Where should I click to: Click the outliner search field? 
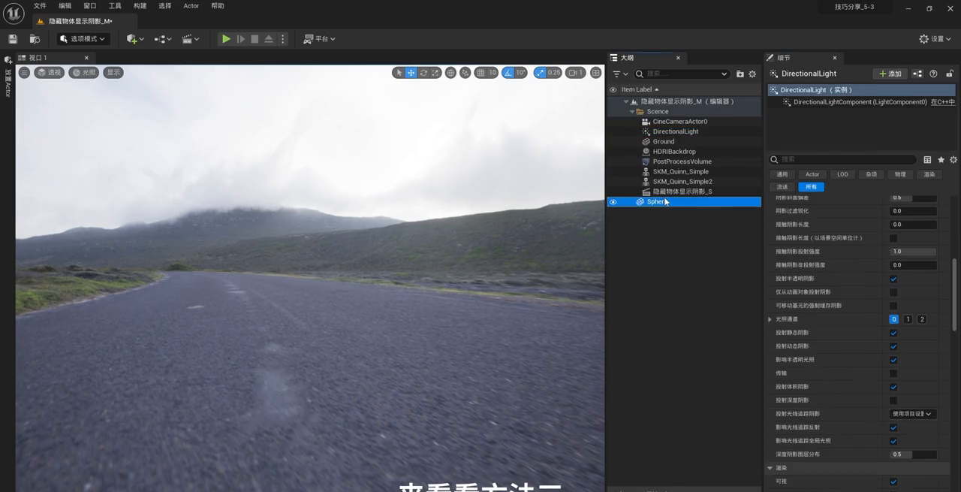(x=682, y=74)
